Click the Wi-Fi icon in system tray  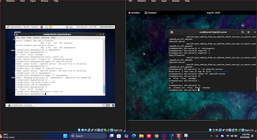(x=228, y=136)
